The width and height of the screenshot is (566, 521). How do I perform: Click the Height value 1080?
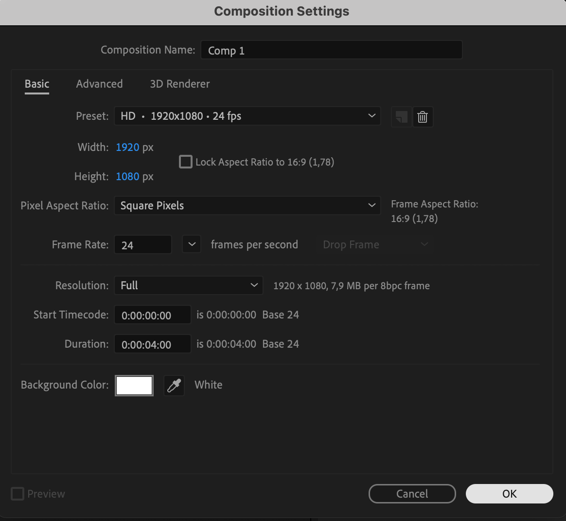tap(127, 176)
